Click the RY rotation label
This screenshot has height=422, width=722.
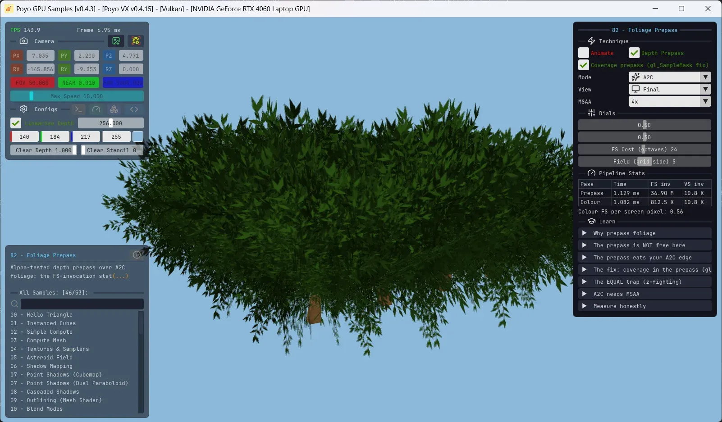click(x=64, y=69)
